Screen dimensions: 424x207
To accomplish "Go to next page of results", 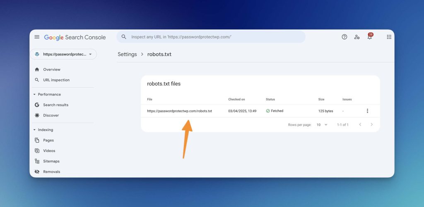I will pyautogui.click(x=371, y=124).
